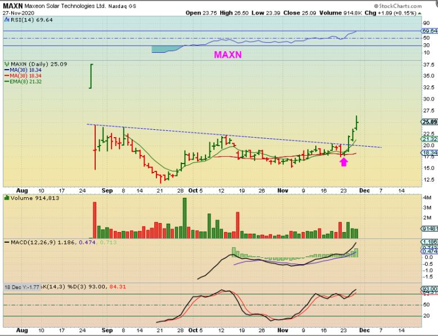Click the Aug label on bottom axis
Image resolution: width=438 pixels, height=336 pixels.
click(x=22, y=330)
